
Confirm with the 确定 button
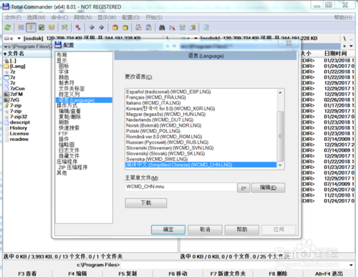(168, 230)
